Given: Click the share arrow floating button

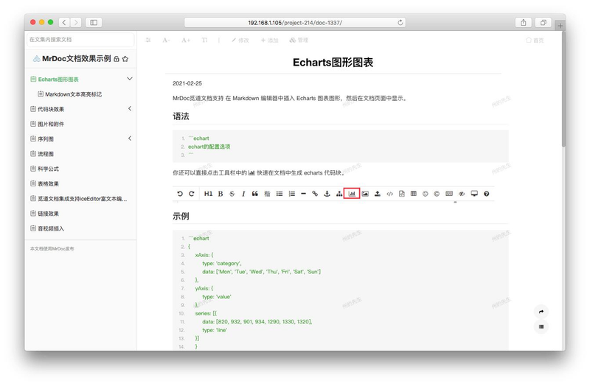Looking at the screenshot, I should point(541,312).
